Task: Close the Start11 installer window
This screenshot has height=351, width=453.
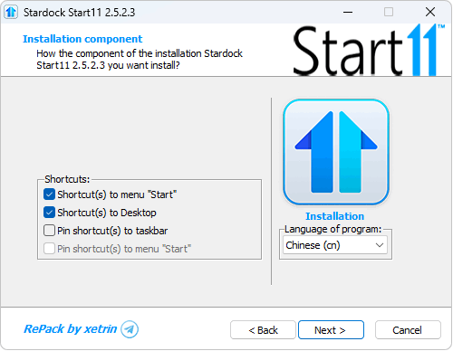Action: (430, 12)
